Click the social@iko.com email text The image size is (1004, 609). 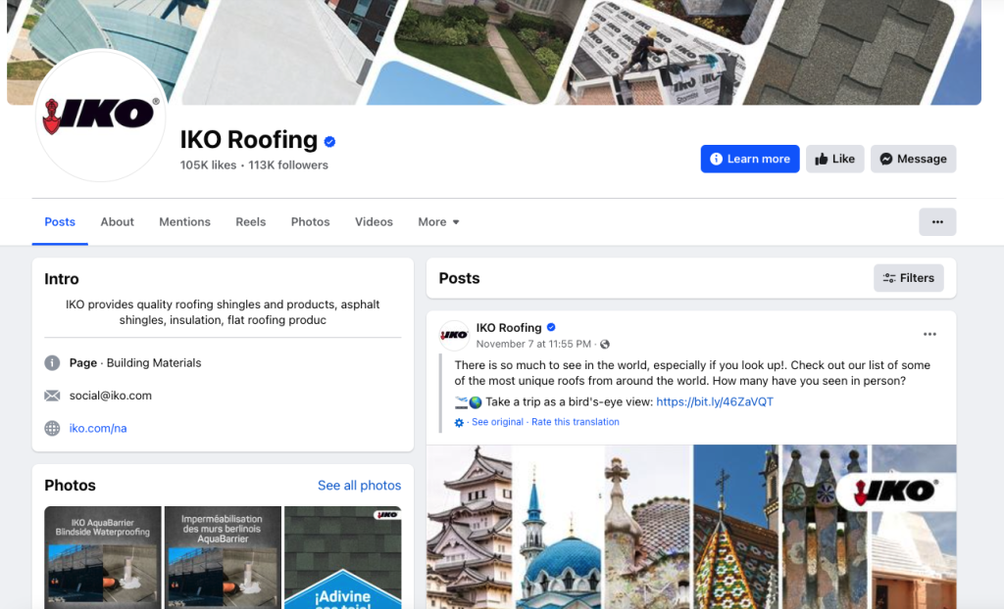click(110, 396)
